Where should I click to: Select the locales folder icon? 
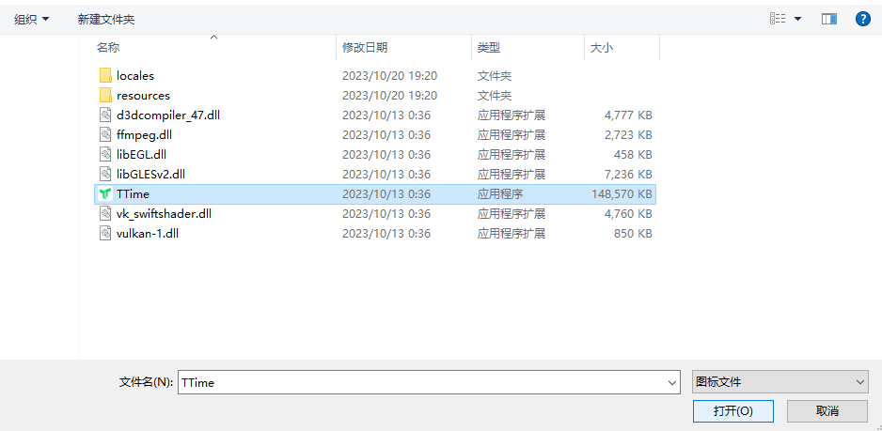click(x=105, y=75)
